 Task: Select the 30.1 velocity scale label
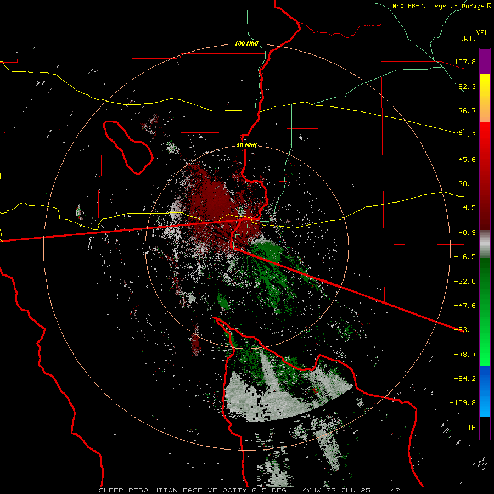[x=468, y=184]
